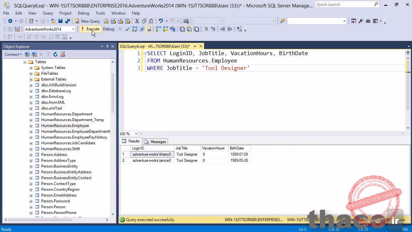The width and height of the screenshot is (412, 232).
Task: Switch to the Messages tab
Action: 158,141
